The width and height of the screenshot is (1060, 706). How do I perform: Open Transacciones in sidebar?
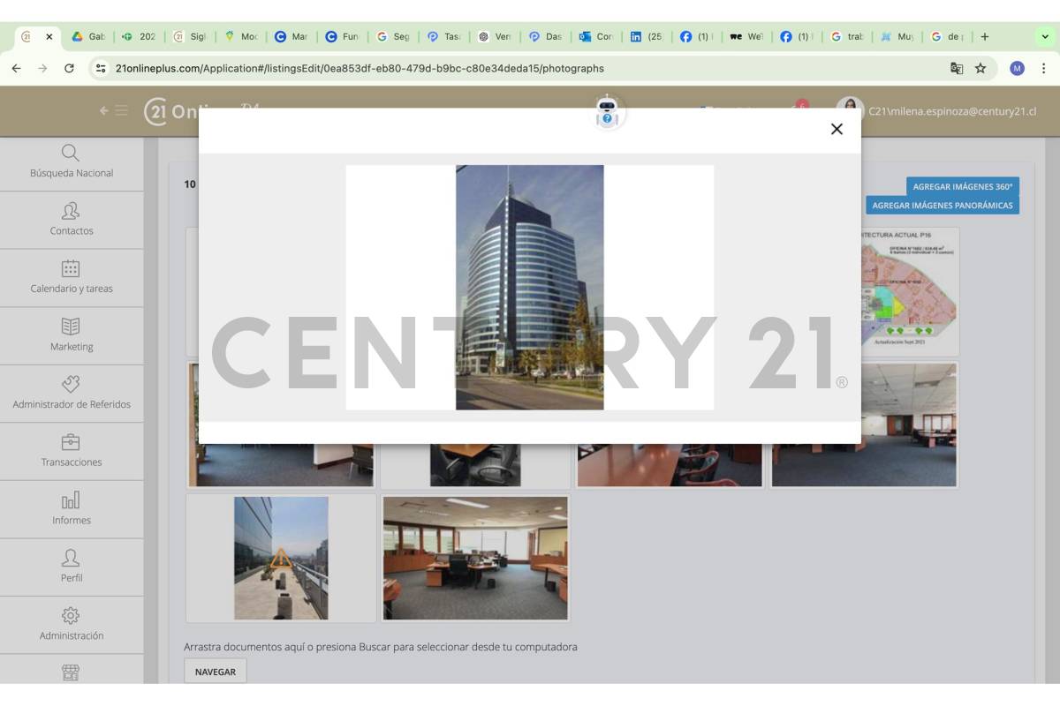[x=72, y=451]
